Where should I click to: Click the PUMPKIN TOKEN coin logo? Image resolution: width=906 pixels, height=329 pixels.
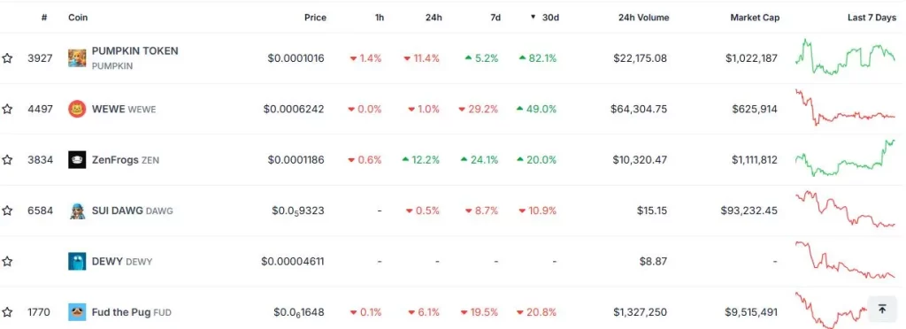click(x=77, y=57)
